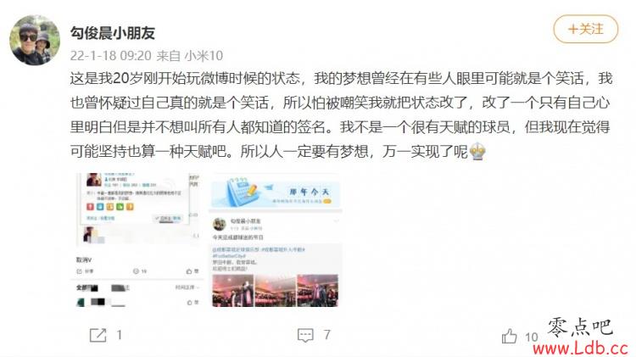Click the comment count 7
This screenshot has width=636, height=357.
[327, 335]
